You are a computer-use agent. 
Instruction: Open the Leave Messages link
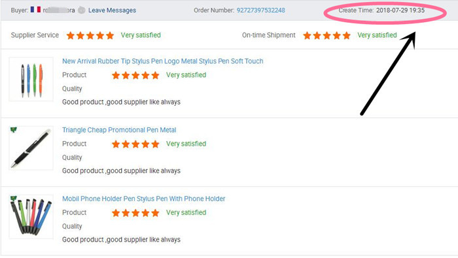coord(112,10)
